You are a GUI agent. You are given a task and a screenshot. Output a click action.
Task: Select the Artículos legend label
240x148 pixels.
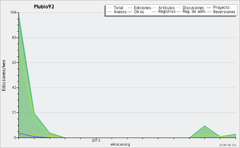(x=166, y=8)
